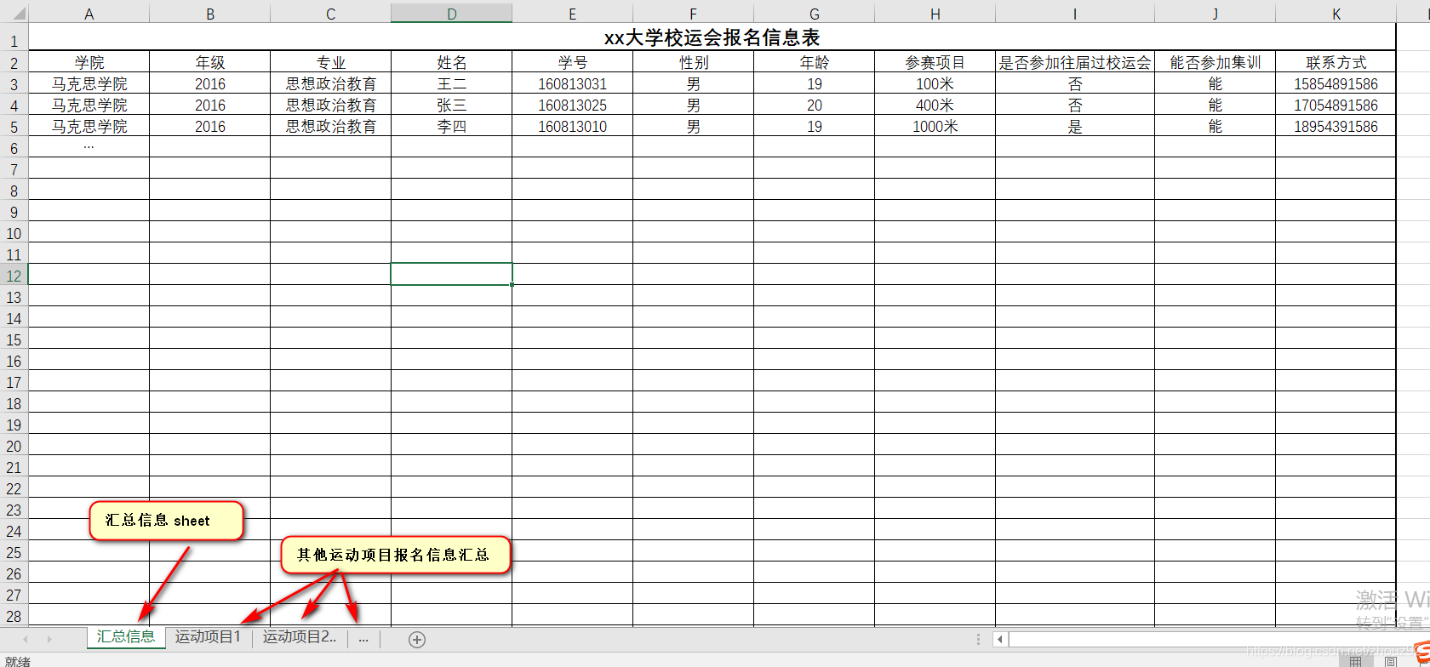Select column A header
This screenshot has height=667, width=1430.
(x=89, y=14)
